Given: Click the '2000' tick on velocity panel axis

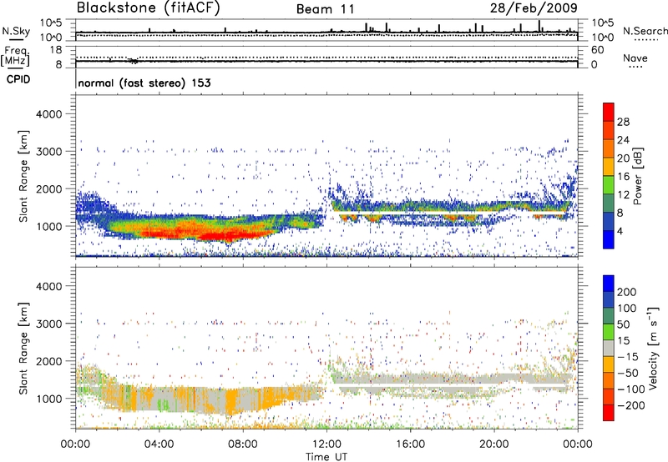Looking at the screenshot, I should [x=49, y=361].
